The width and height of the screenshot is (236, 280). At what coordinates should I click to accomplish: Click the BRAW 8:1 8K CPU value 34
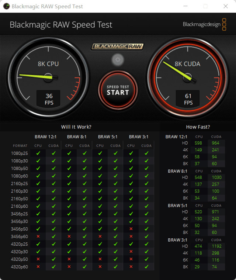click(197, 198)
